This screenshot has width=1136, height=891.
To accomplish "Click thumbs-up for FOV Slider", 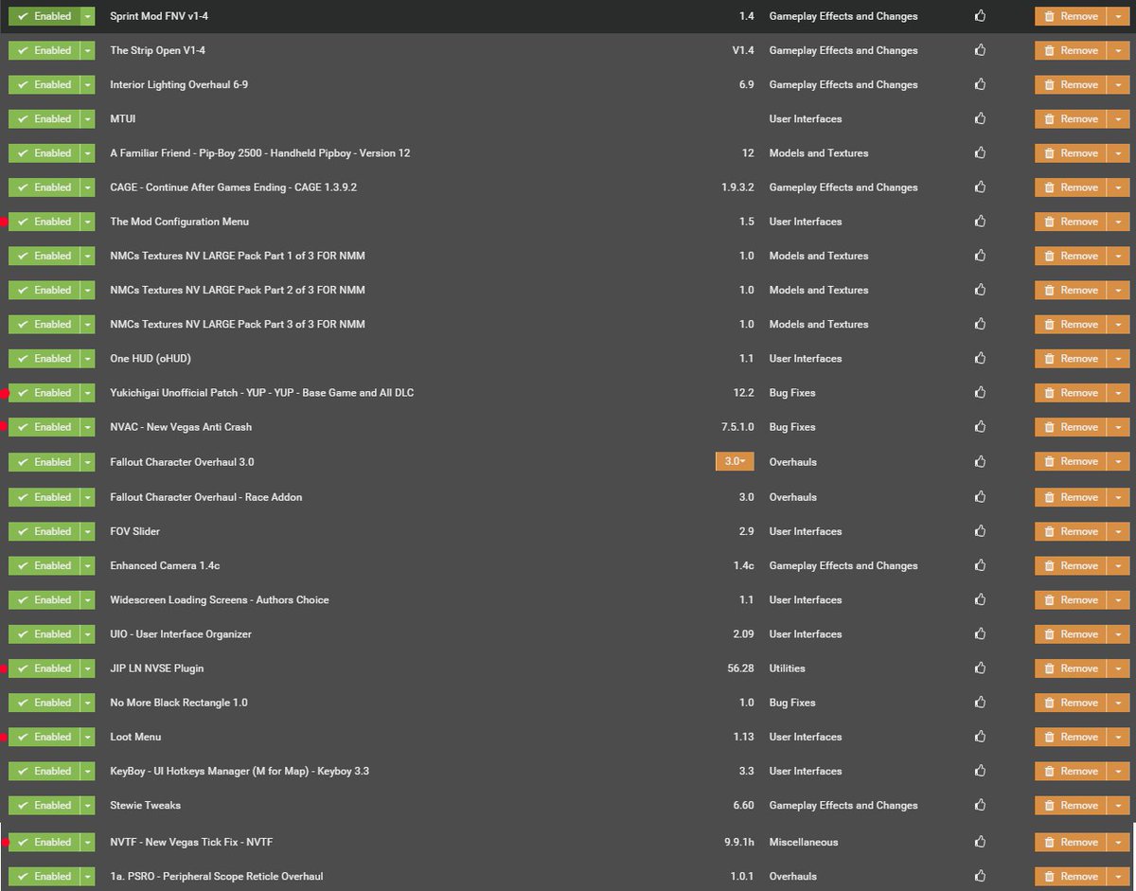I will [980, 531].
